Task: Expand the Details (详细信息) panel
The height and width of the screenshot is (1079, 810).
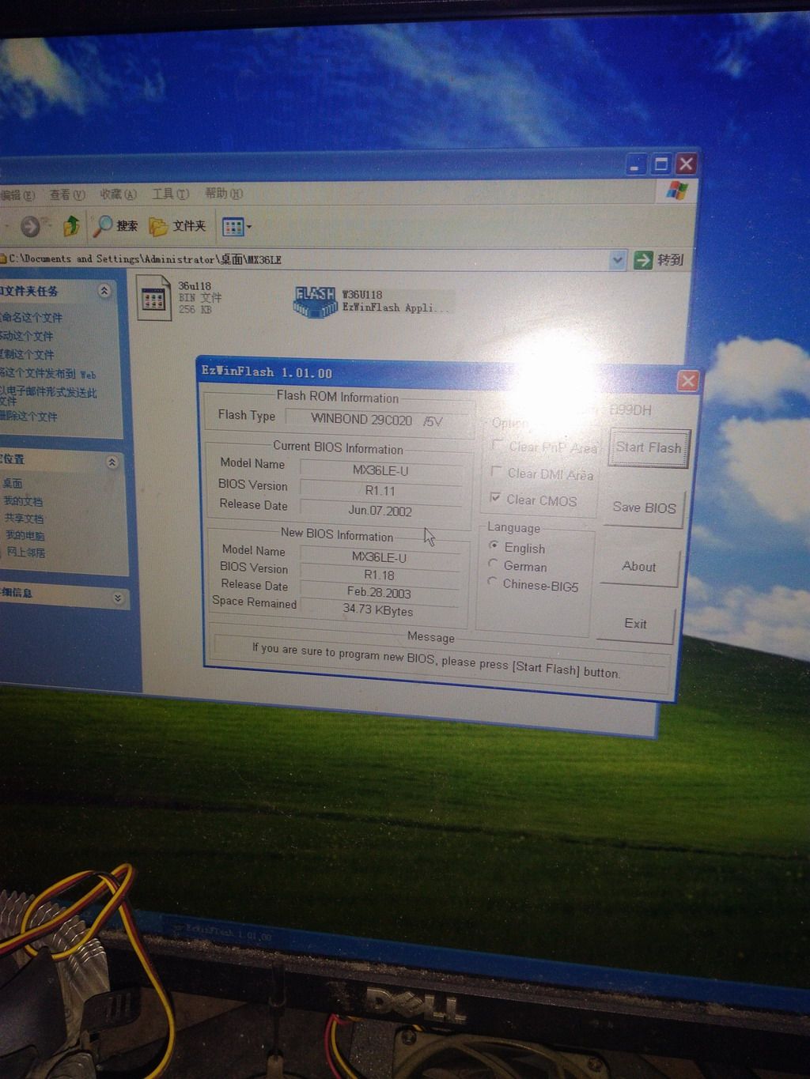Action: coord(117,598)
